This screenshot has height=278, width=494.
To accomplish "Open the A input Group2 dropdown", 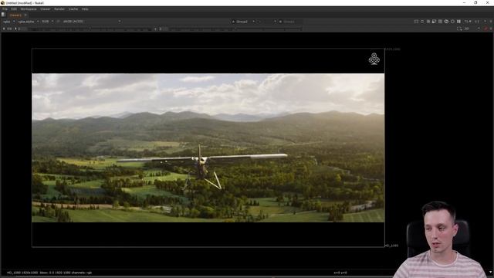I will click(x=243, y=22).
